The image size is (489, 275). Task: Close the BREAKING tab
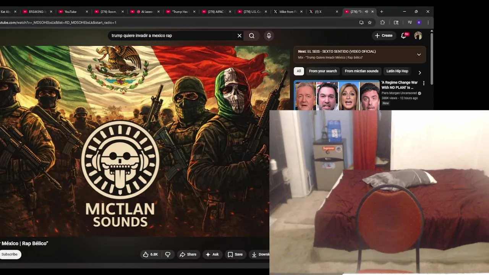coord(51,12)
